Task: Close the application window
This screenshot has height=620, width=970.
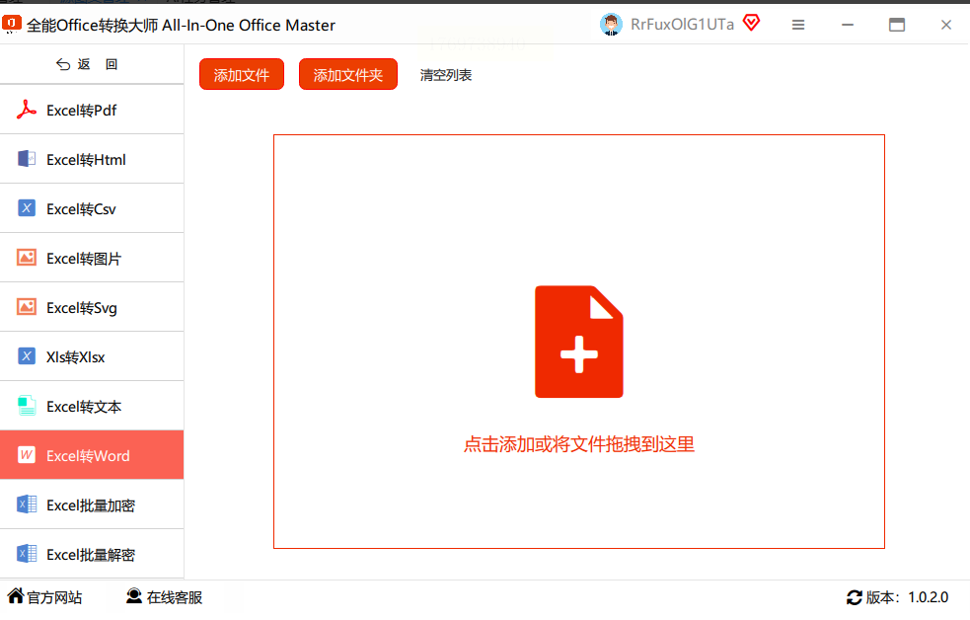Action: [x=946, y=25]
